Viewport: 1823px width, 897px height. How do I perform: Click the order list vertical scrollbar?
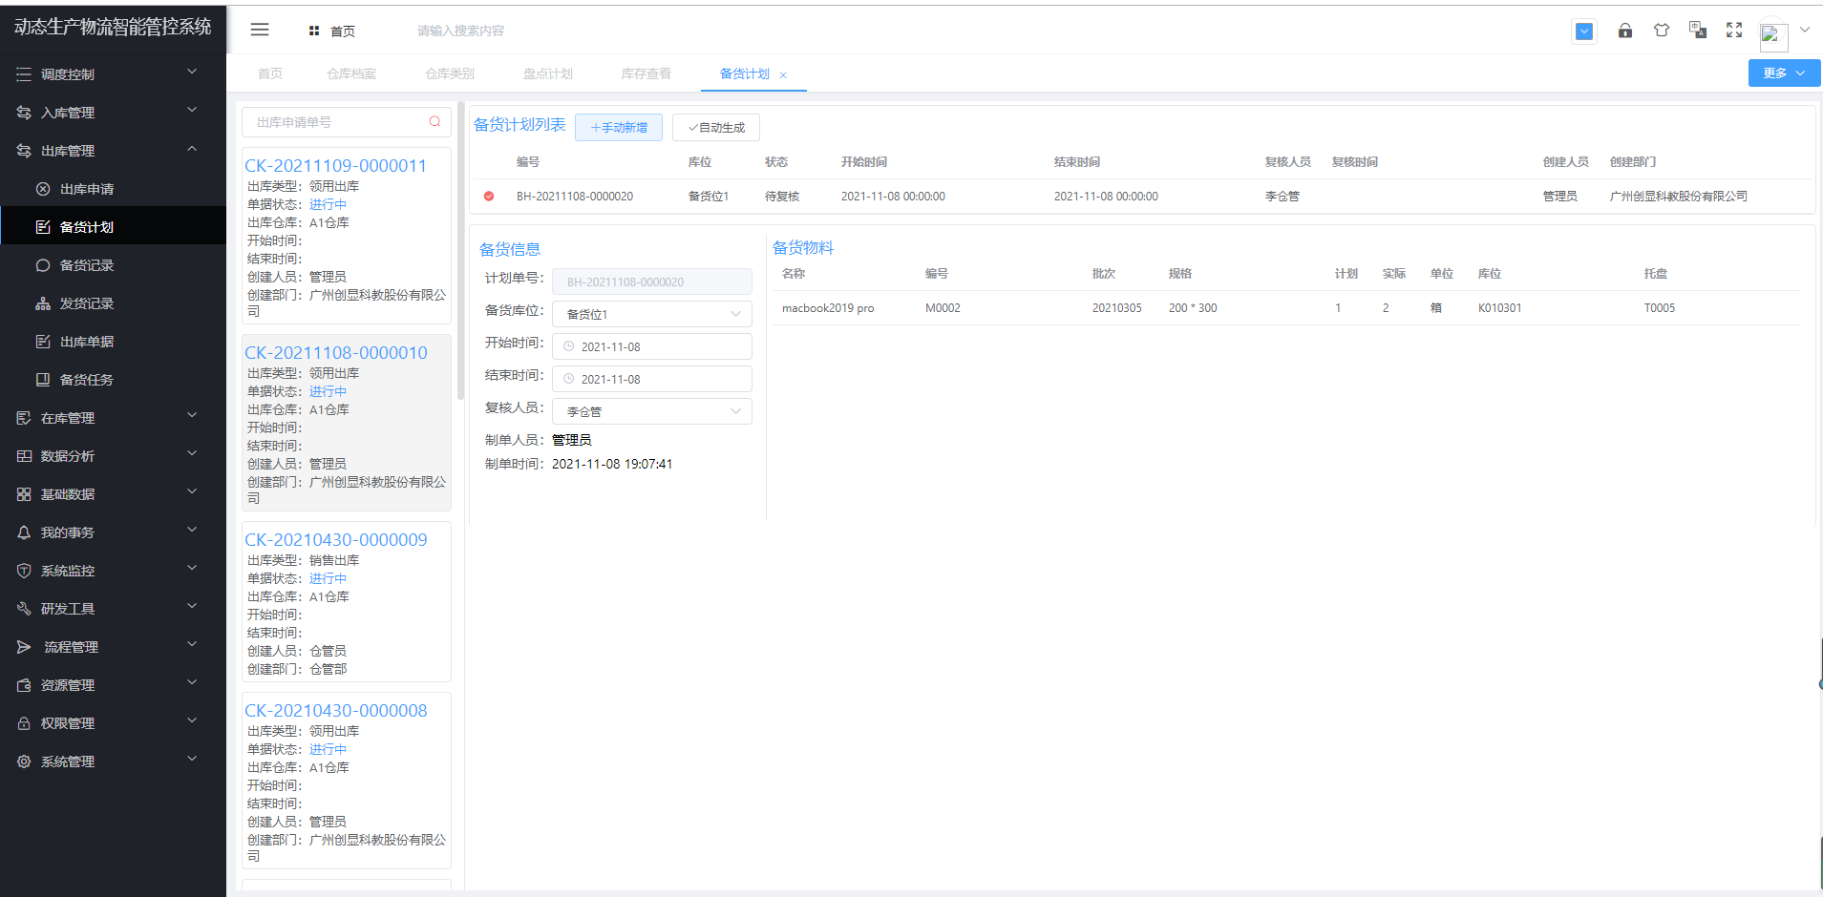click(x=460, y=251)
